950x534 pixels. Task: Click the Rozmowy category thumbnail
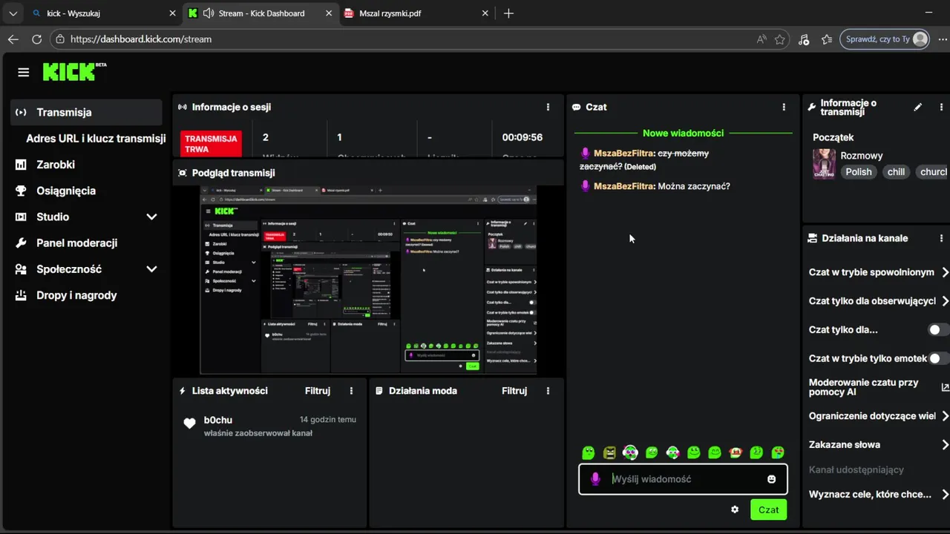pyautogui.click(x=824, y=164)
